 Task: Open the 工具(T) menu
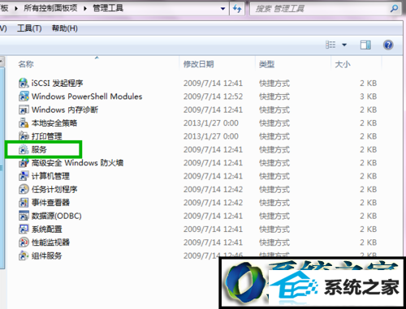click(x=29, y=28)
